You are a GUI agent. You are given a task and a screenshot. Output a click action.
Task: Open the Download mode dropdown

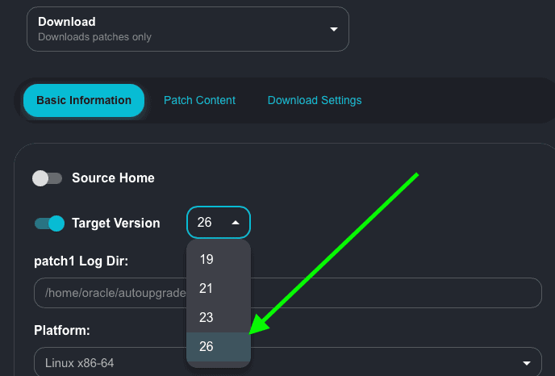click(x=187, y=29)
